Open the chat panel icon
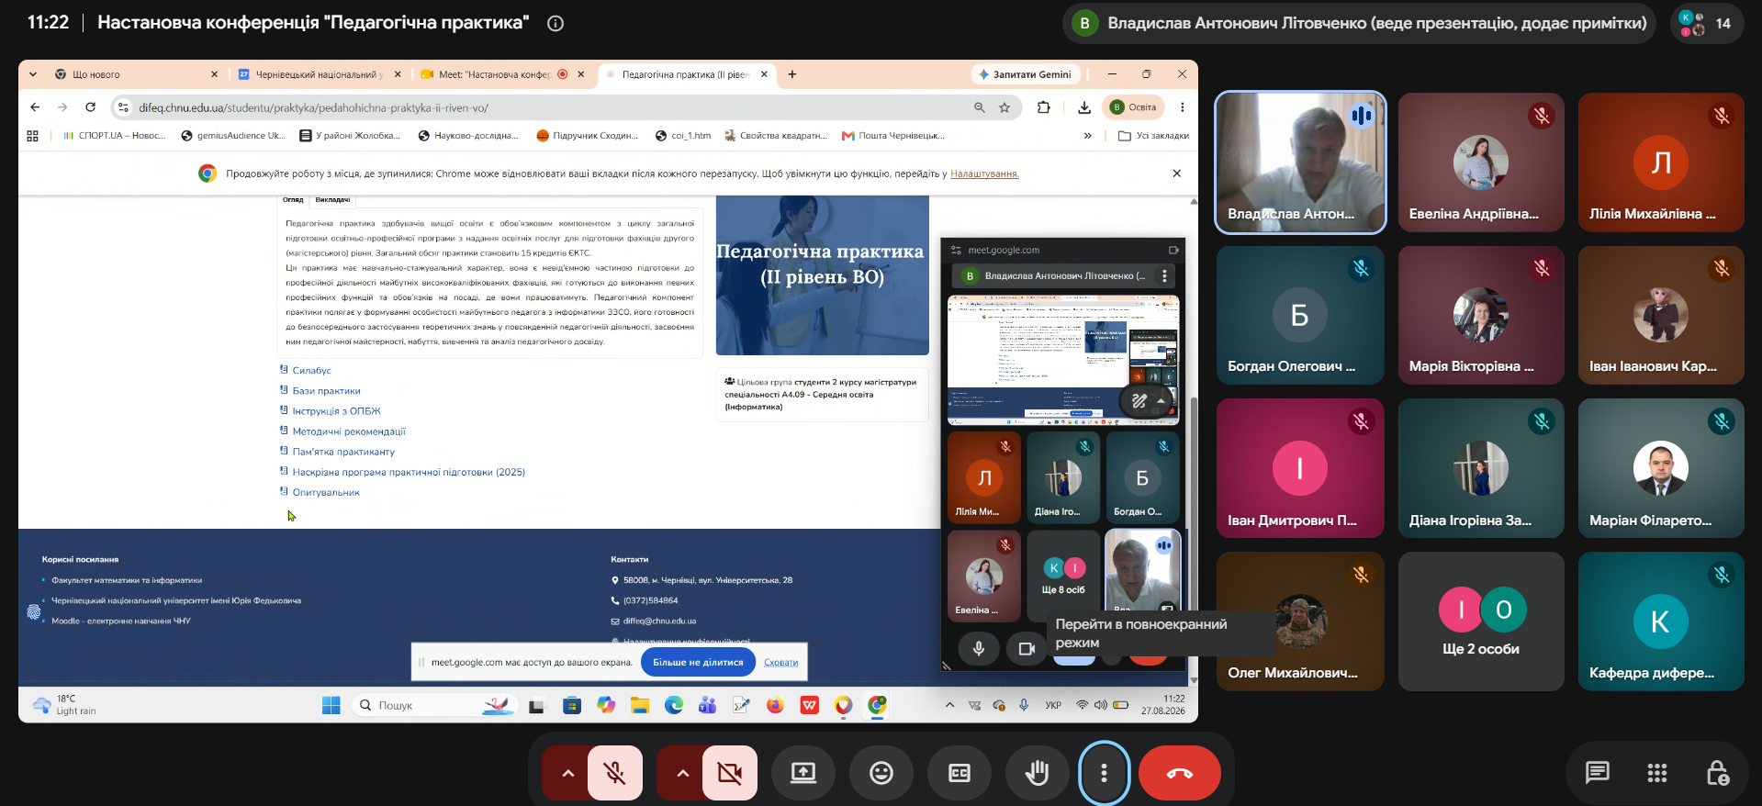 (x=1598, y=773)
